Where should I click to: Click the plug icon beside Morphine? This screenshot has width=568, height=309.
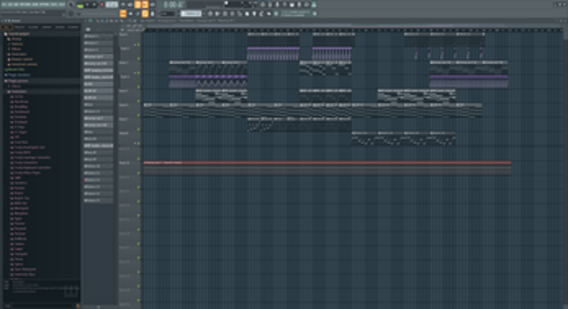coord(12,213)
